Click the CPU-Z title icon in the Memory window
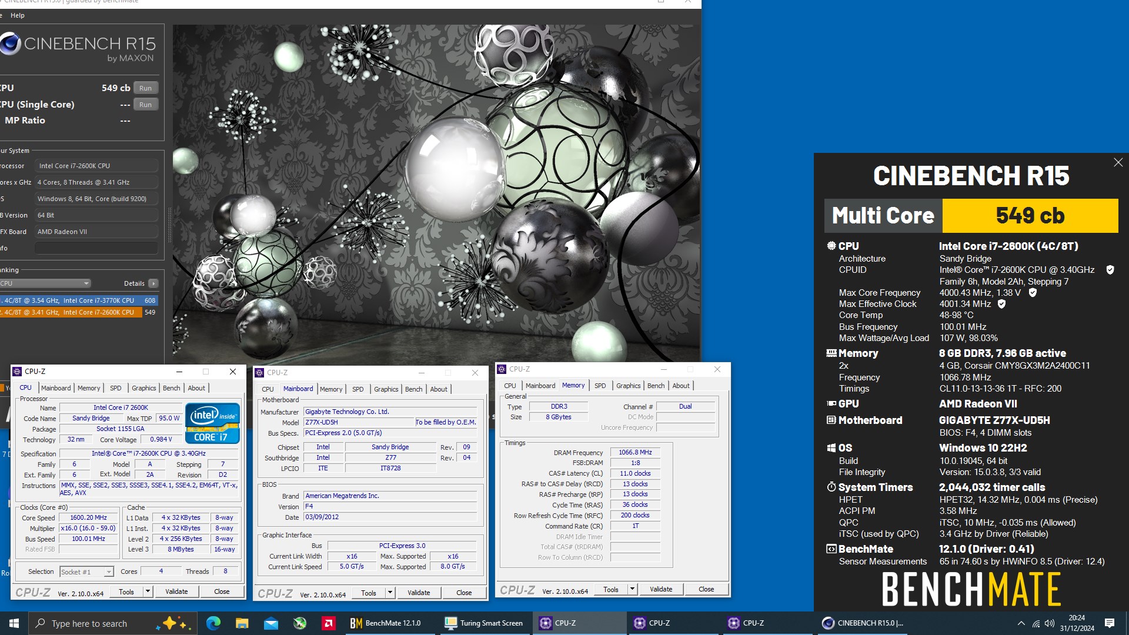 (502, 369)
